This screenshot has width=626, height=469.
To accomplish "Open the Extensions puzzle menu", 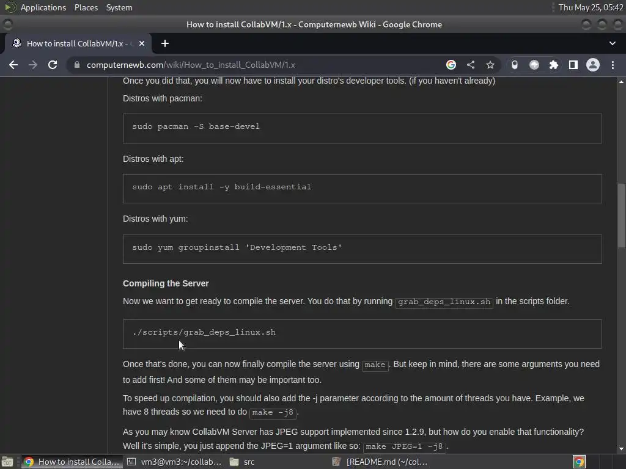I will pos(554,65).
